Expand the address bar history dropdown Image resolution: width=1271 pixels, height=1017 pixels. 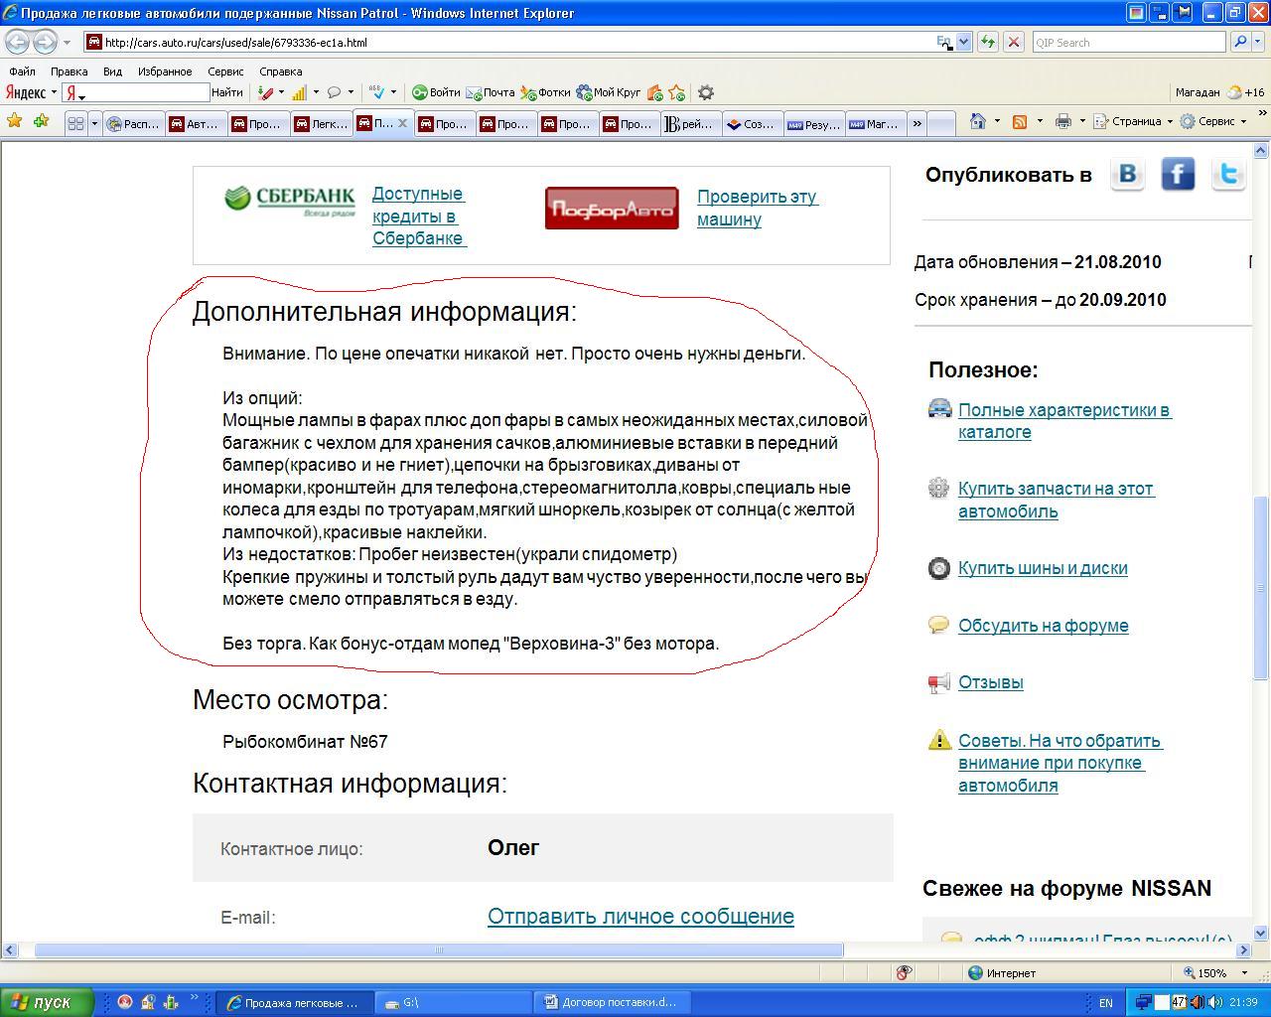pos(963,42)
